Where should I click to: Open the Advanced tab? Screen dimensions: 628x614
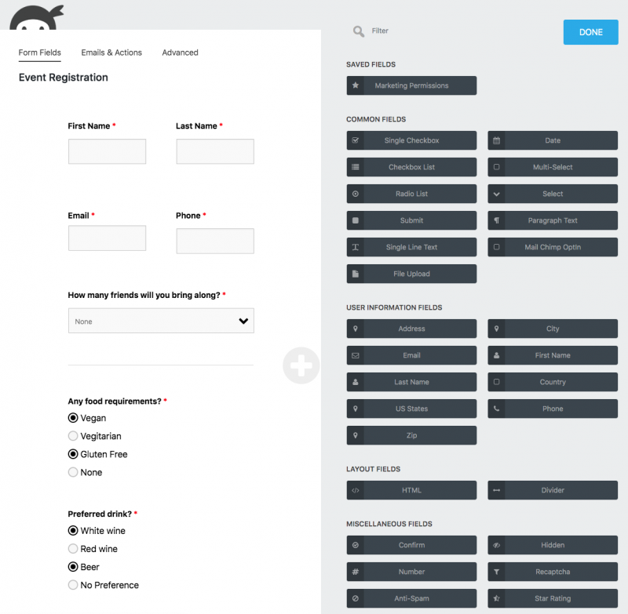180,53
